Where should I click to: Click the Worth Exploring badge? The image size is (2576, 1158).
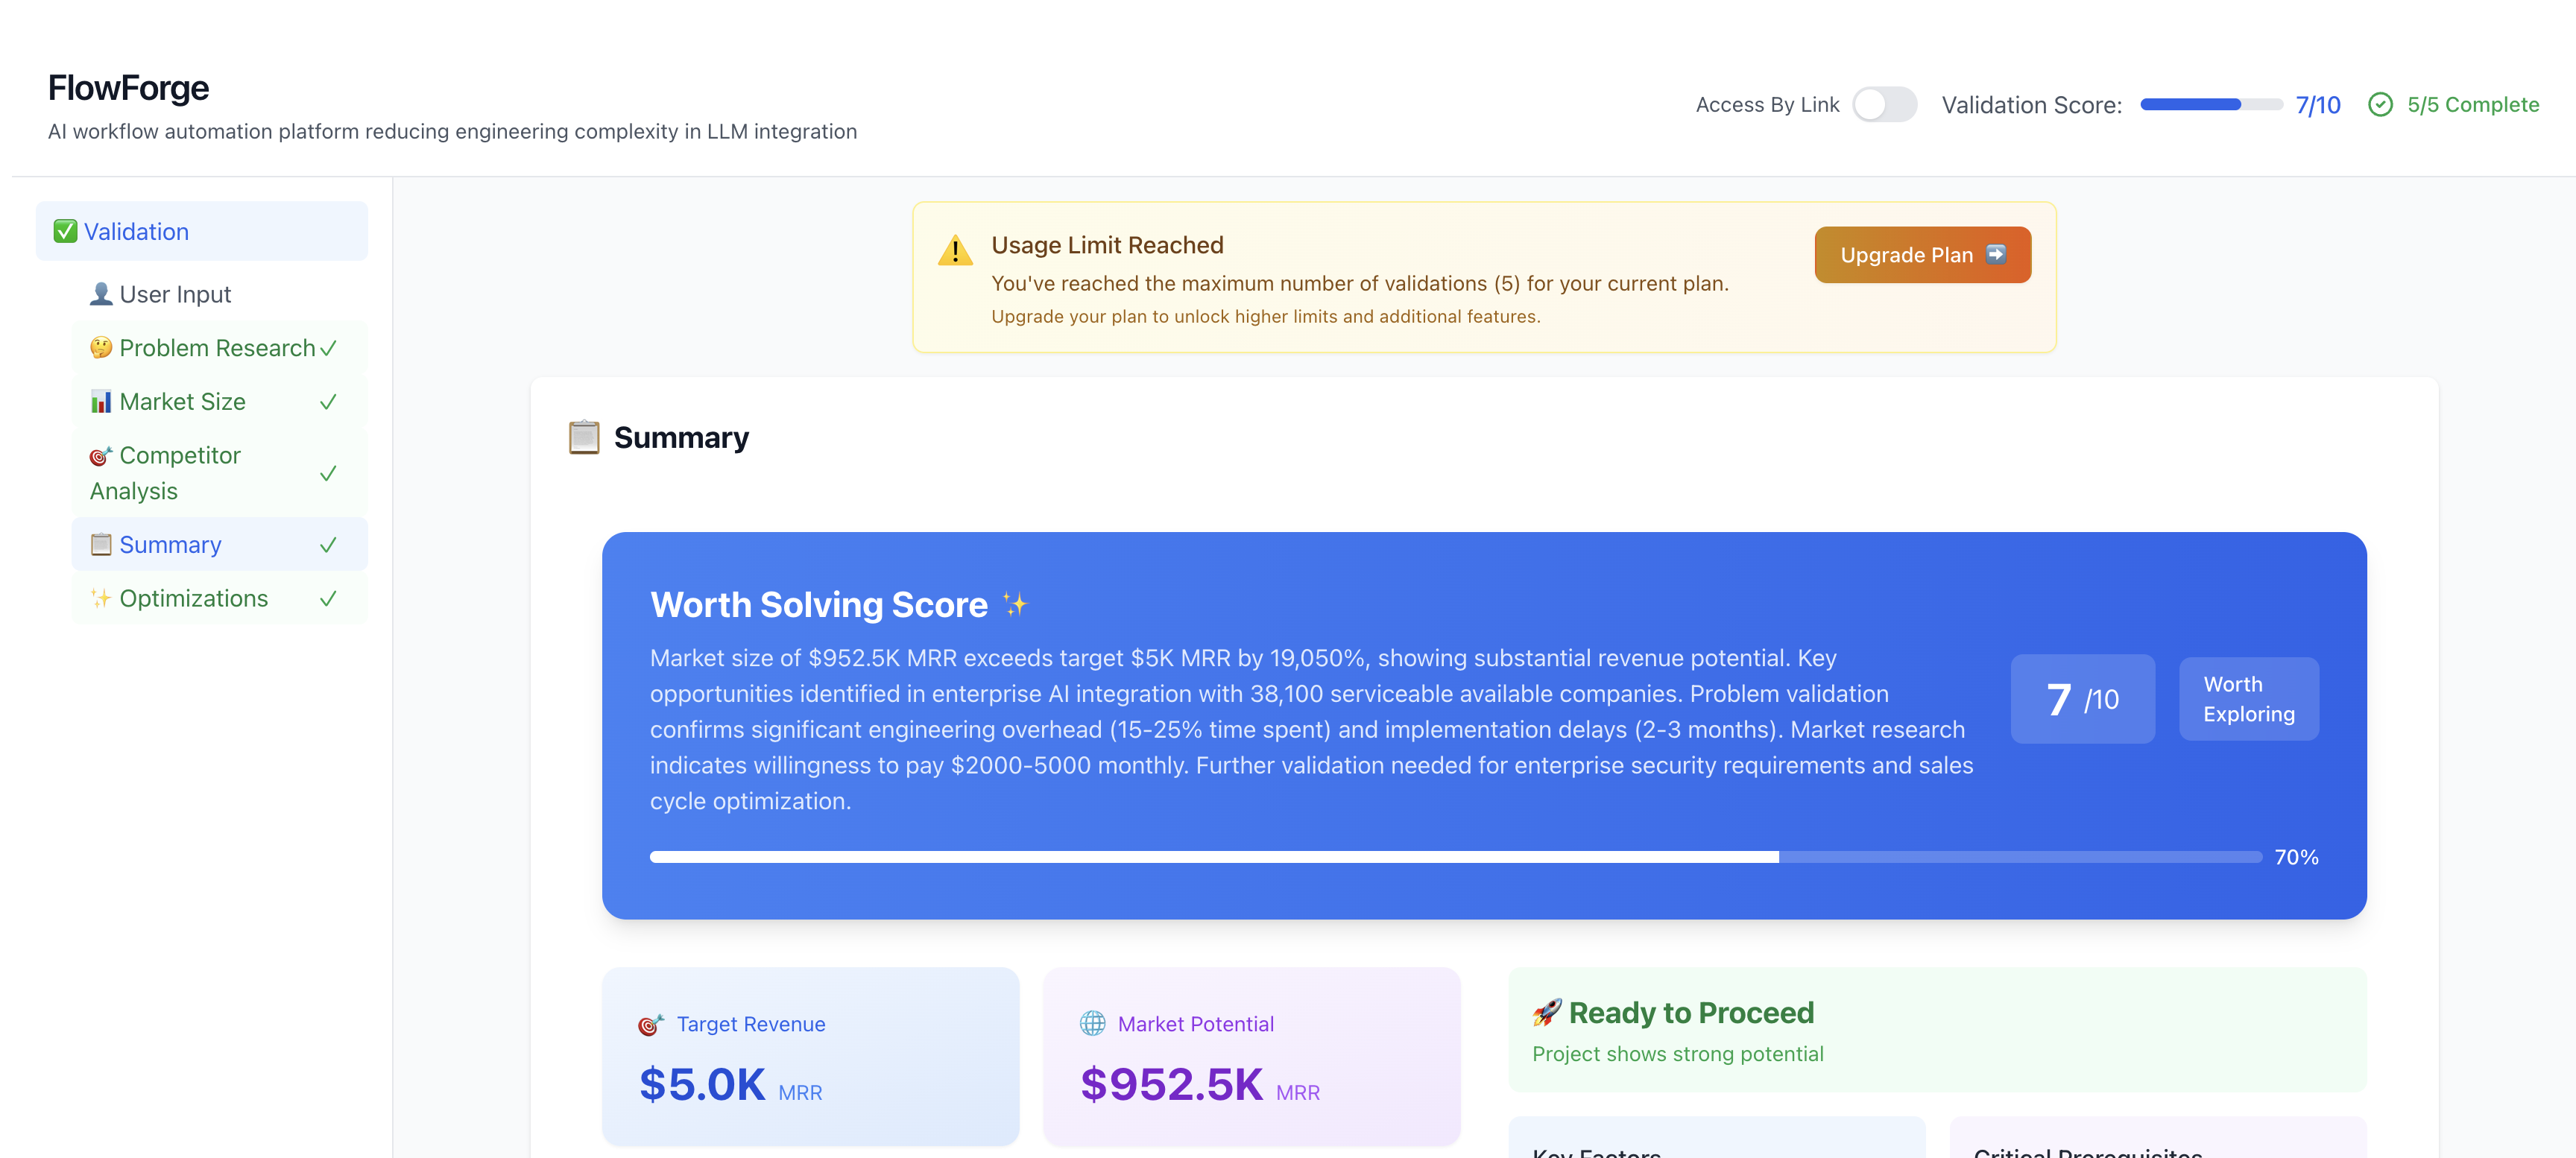(2248, 698)
